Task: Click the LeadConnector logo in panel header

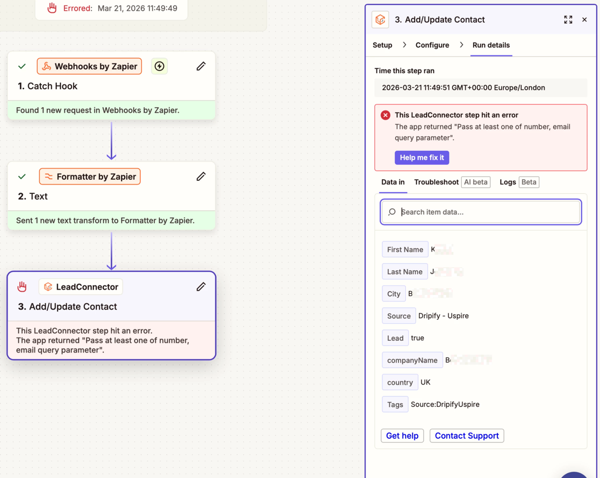Action: point(381,20)
